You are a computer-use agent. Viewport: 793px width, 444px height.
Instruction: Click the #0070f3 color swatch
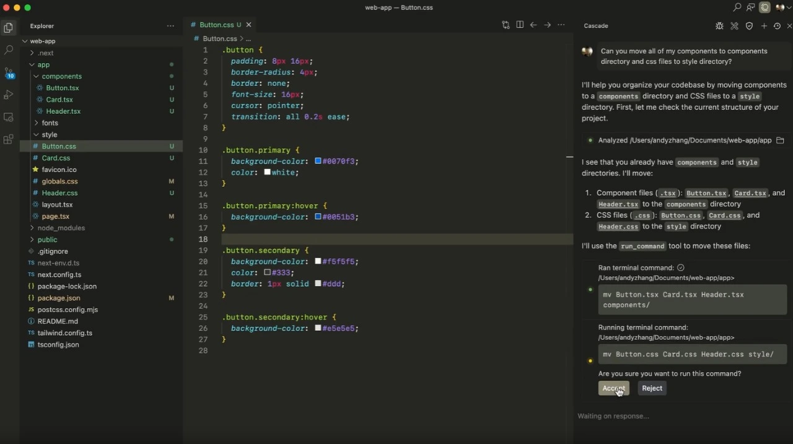pyautogui.click(x=318, y=161)
